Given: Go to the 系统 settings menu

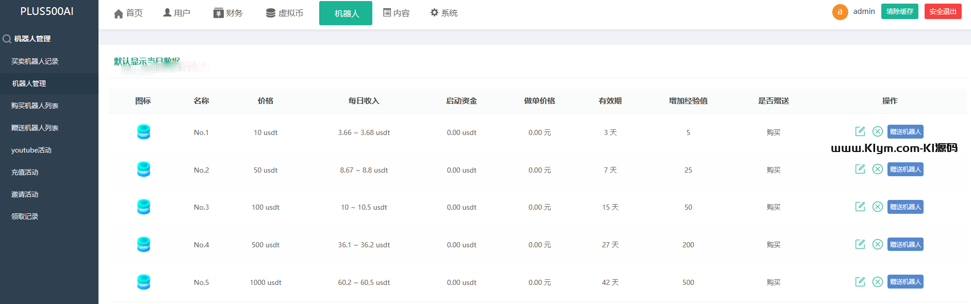Looking at the screenshot, I should coord(444,13).
